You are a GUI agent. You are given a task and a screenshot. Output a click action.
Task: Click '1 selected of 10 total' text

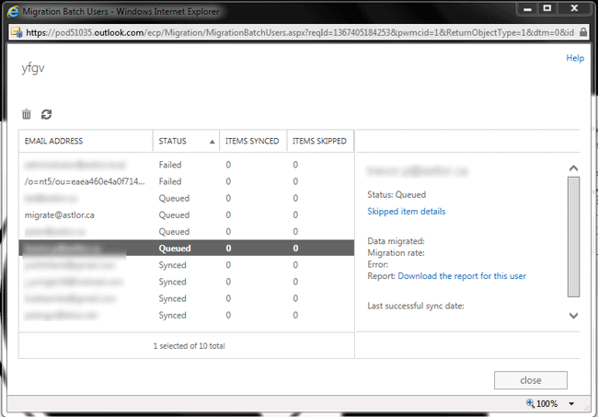[x=190, y=346]
